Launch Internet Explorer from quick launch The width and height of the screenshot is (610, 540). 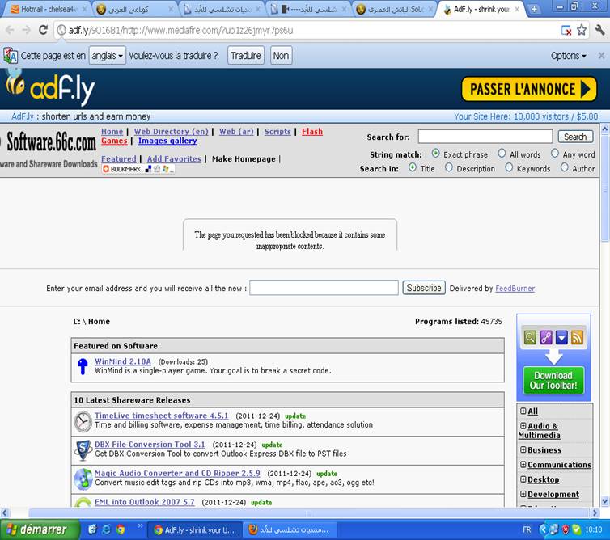[106, 529]
